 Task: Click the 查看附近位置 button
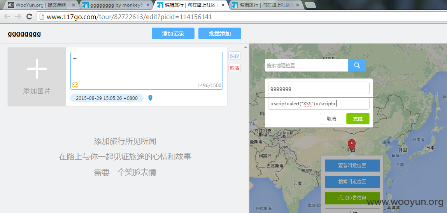(352, 166)
